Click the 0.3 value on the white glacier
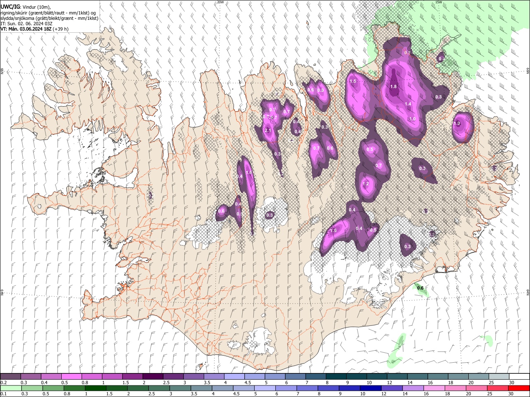 pos(270,215)
